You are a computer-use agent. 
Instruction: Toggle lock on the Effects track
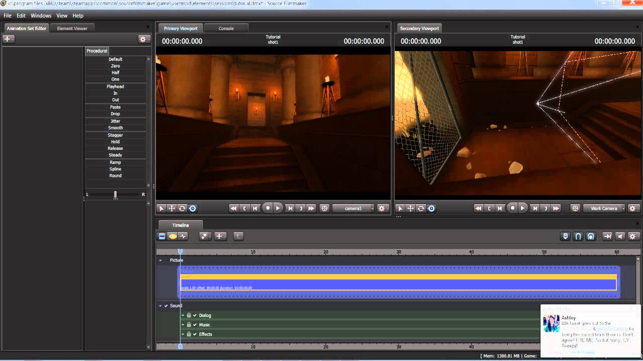tap(189, 334)
